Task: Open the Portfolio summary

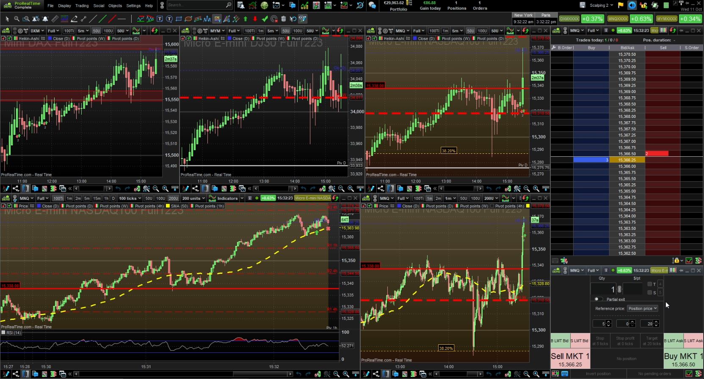Action: 398,5
